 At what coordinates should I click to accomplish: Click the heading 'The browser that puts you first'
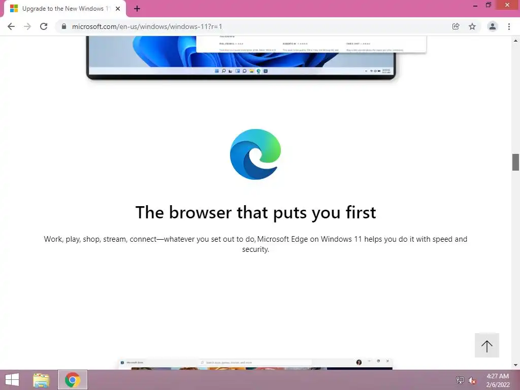point(256,213)
